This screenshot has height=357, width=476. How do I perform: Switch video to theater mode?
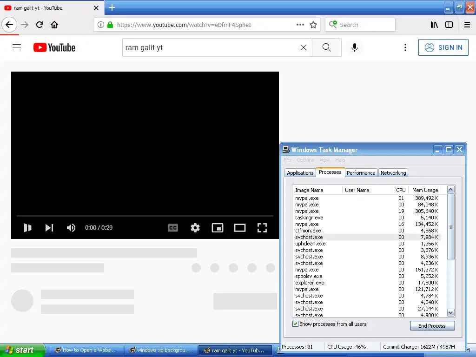point(239,228)
